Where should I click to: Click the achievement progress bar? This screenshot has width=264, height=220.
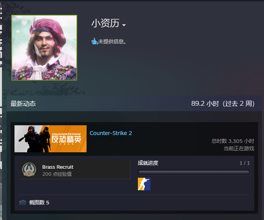tap(194, 172)
